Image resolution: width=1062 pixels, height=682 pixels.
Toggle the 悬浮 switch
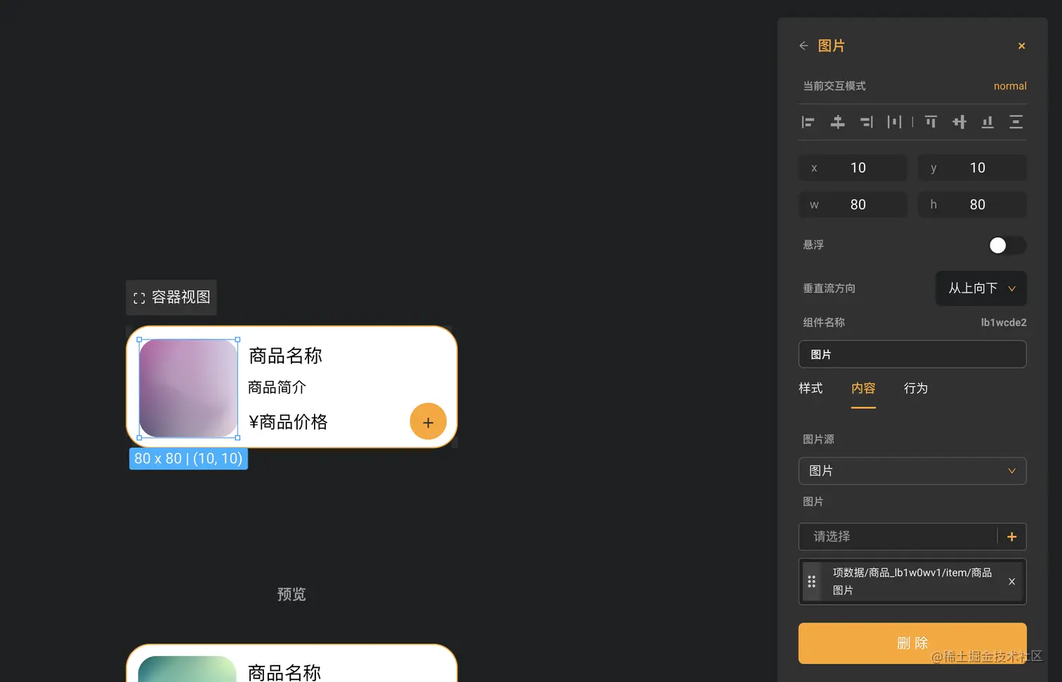[x=1007, y=245]
